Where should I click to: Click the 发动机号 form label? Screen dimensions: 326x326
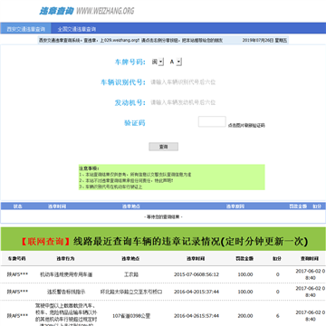coord(130,102)
